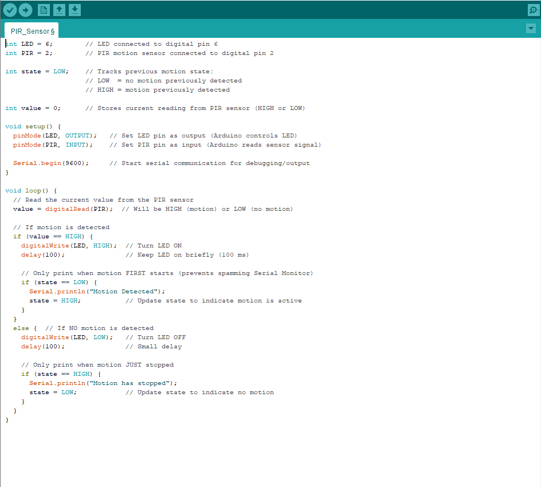Image resolution: width=541 pixels, height=487 pixels.
Task: Click "value = digitalRead(PIR);" statement
Action: click(63, 209)
